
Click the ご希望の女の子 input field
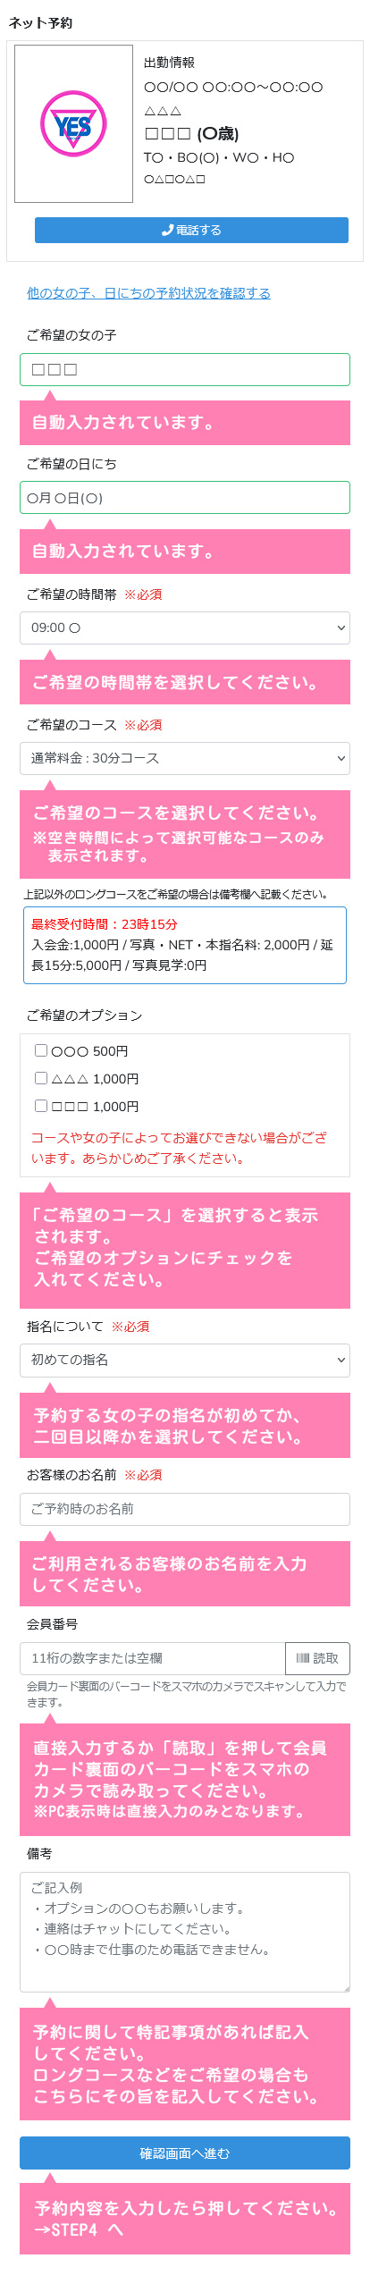click(185, 369)
